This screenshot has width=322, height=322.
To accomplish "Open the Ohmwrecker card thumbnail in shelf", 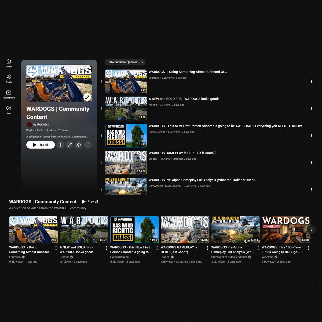I will 236,230.
